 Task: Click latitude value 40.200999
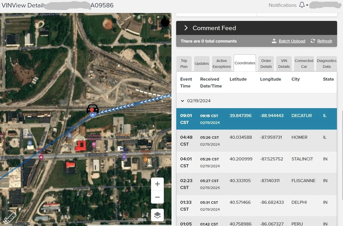tap(241, 159)
